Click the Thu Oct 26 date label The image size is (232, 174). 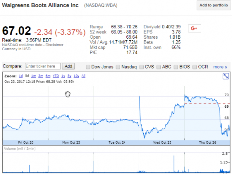coord(208,142)
